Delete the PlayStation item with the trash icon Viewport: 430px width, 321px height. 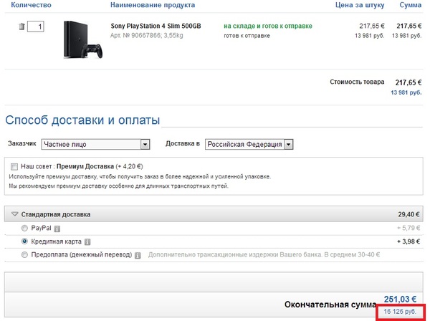point(21,27)
